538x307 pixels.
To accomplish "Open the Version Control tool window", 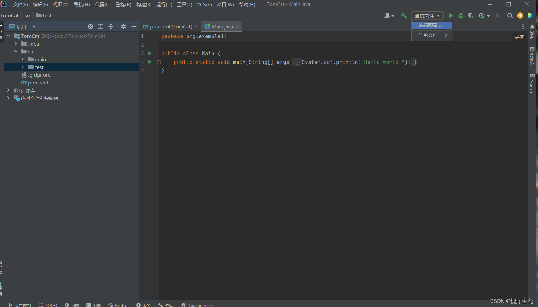I will pos(20,305).
